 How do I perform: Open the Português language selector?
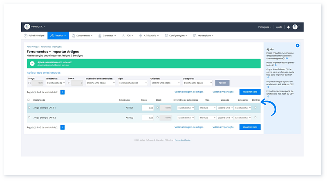coord(264,27)
